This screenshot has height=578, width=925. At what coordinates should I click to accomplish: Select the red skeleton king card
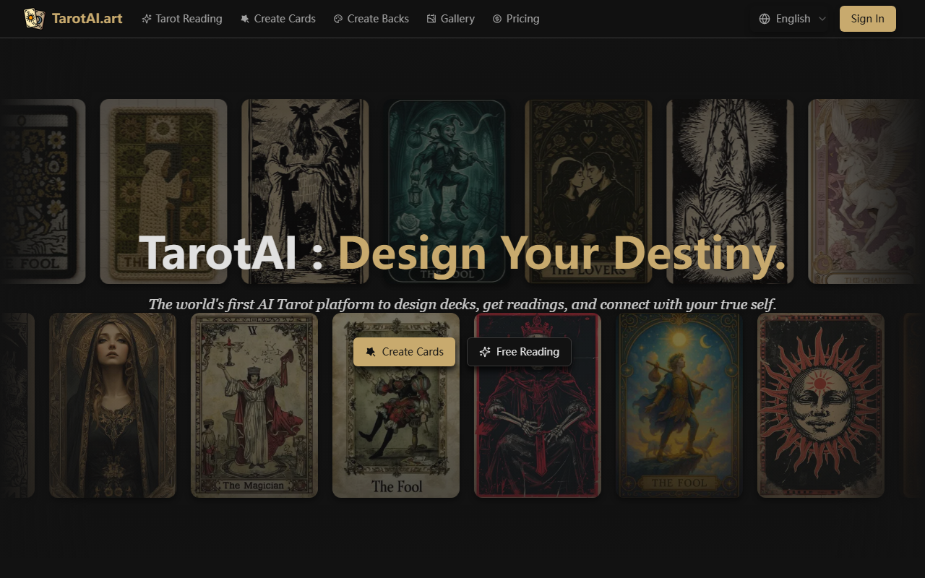[538, 405]
